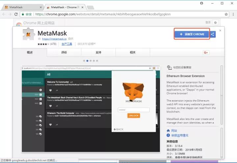Switch to the 支持 (Support) tab
Image resolution: width=237 pixels, height=163 pixels.
[x=98, y=53]
